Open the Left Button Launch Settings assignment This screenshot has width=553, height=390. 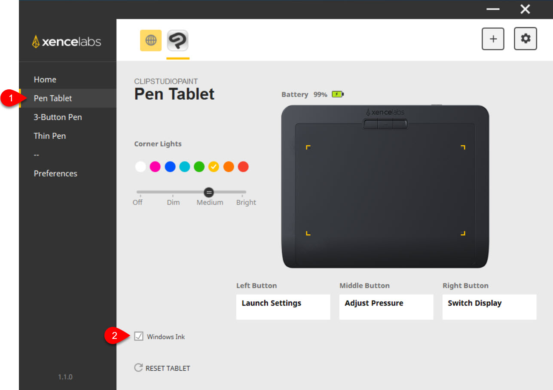pyautogui.click(x=283, y=307)
